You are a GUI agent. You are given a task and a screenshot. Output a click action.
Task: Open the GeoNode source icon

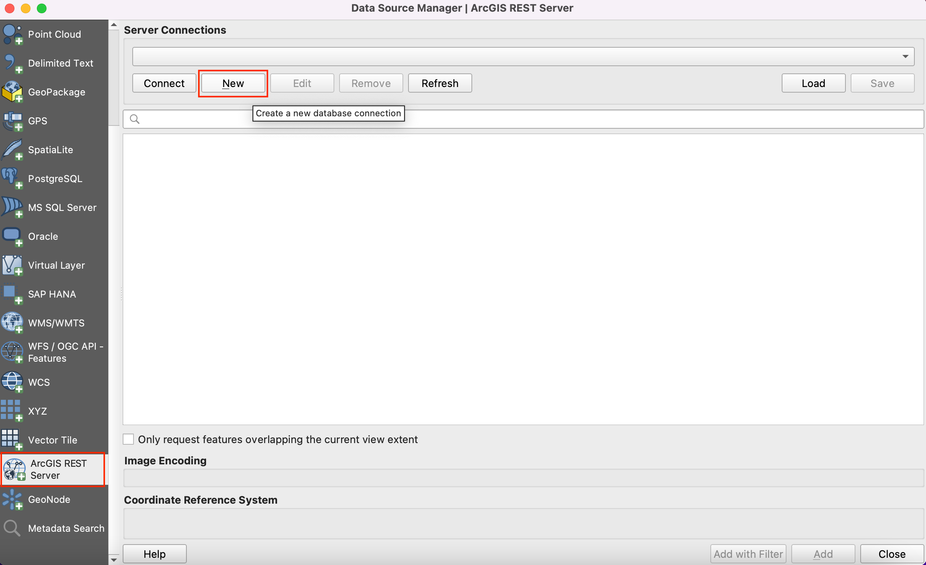[x=12, y=500]
